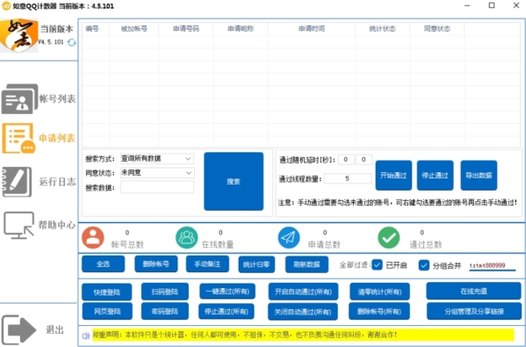Click the 统计状态 column header
The height and width of the screenshot is (347, 526).
[x=382, y=29]
